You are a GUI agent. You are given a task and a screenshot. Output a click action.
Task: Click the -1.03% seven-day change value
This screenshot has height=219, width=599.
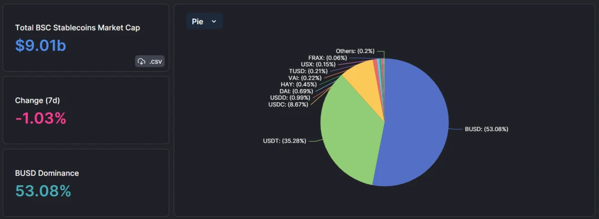click(x=40, y=118)
